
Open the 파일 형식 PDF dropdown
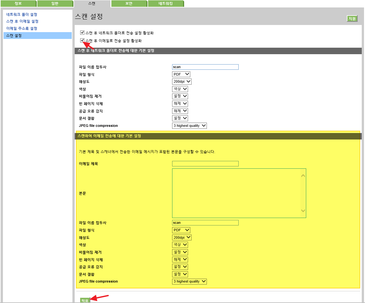point(181,74)
